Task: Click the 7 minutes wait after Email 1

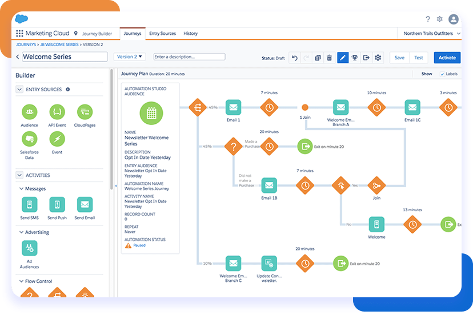Action: [x=269, y=107]
